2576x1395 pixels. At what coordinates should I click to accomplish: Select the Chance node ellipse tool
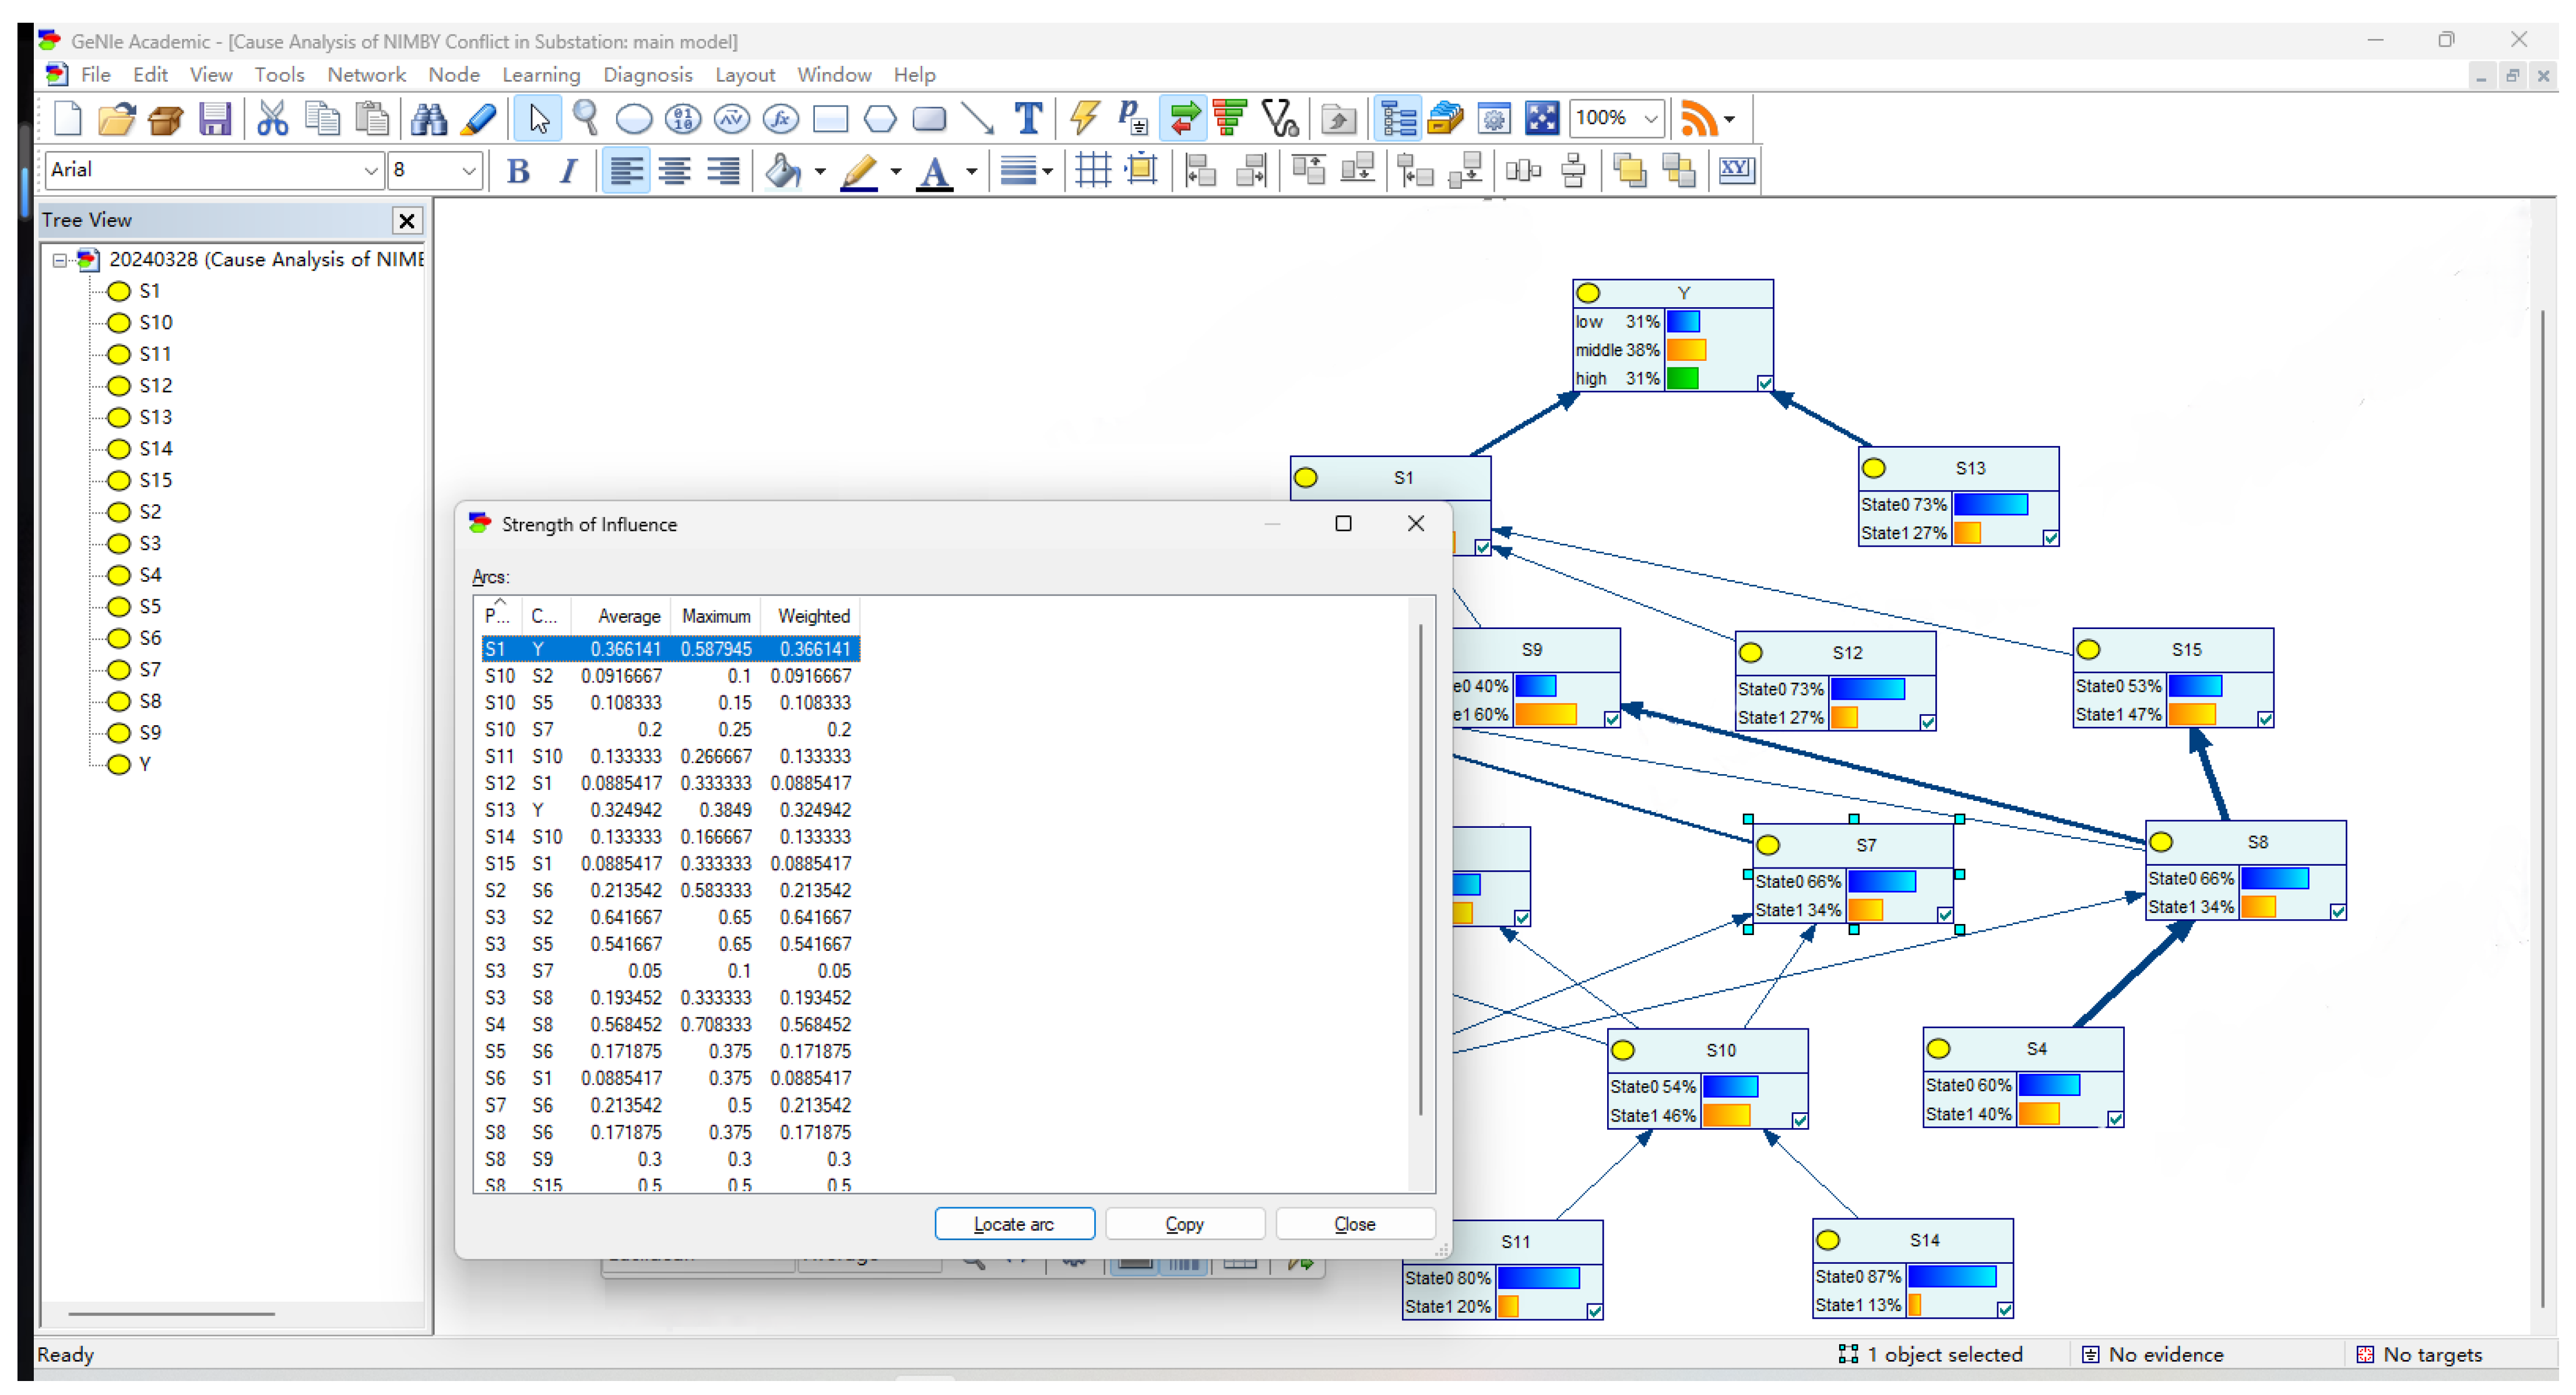(634, 119)
